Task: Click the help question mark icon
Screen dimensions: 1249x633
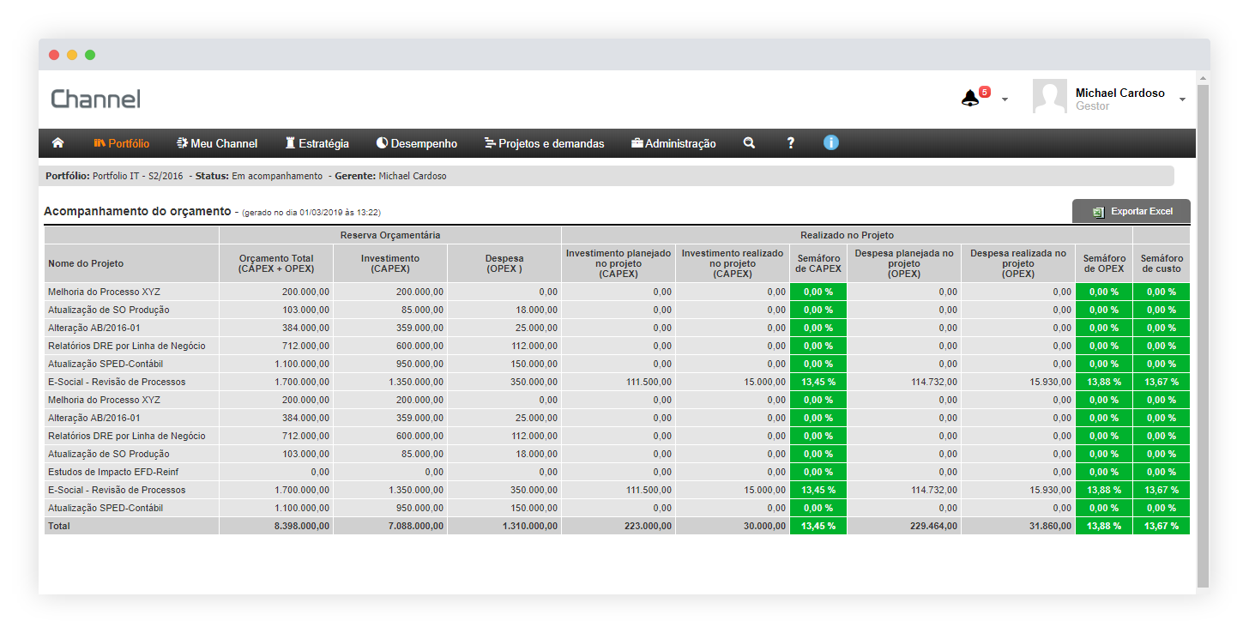Action: coord(790,143)
